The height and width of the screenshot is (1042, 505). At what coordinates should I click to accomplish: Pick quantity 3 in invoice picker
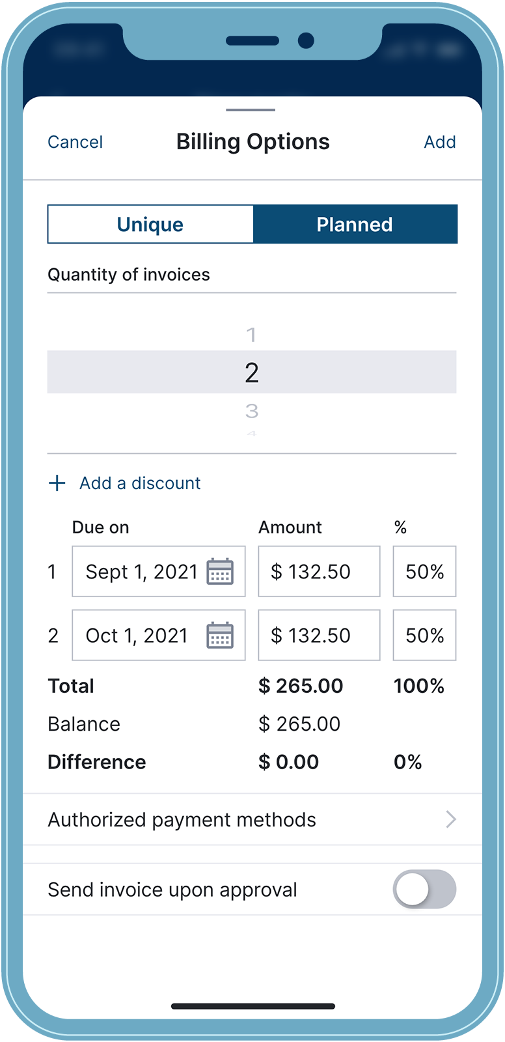(x=252, y=411)
